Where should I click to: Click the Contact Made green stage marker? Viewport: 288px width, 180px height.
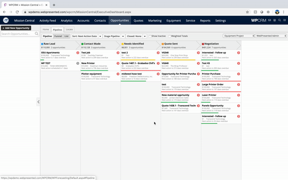(82, 44)
